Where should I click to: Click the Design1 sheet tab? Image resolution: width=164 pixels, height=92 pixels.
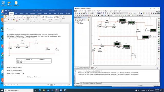[x=95, y=68]
